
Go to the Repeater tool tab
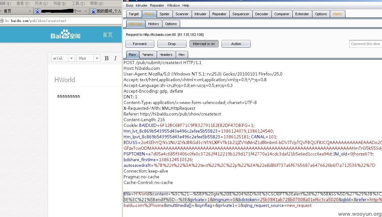[219, 14]
